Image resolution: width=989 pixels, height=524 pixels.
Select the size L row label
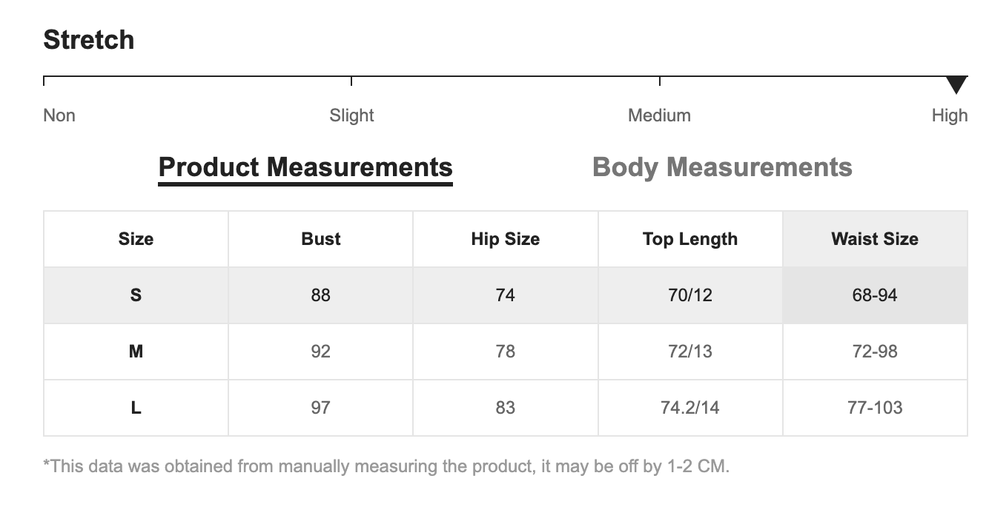tap(136, 408)
